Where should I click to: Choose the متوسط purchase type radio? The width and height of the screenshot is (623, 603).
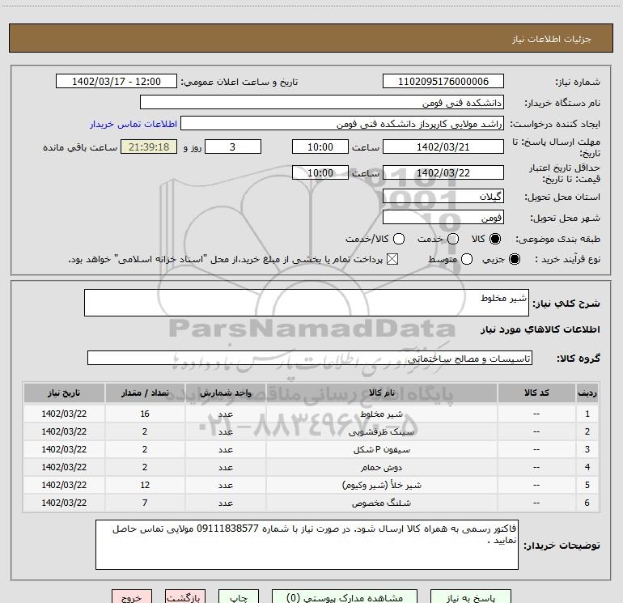point(467,259)
